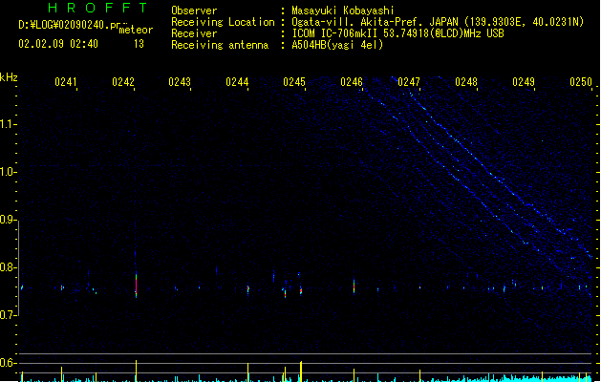Click the meteor count value 13

tap(139, 44)
